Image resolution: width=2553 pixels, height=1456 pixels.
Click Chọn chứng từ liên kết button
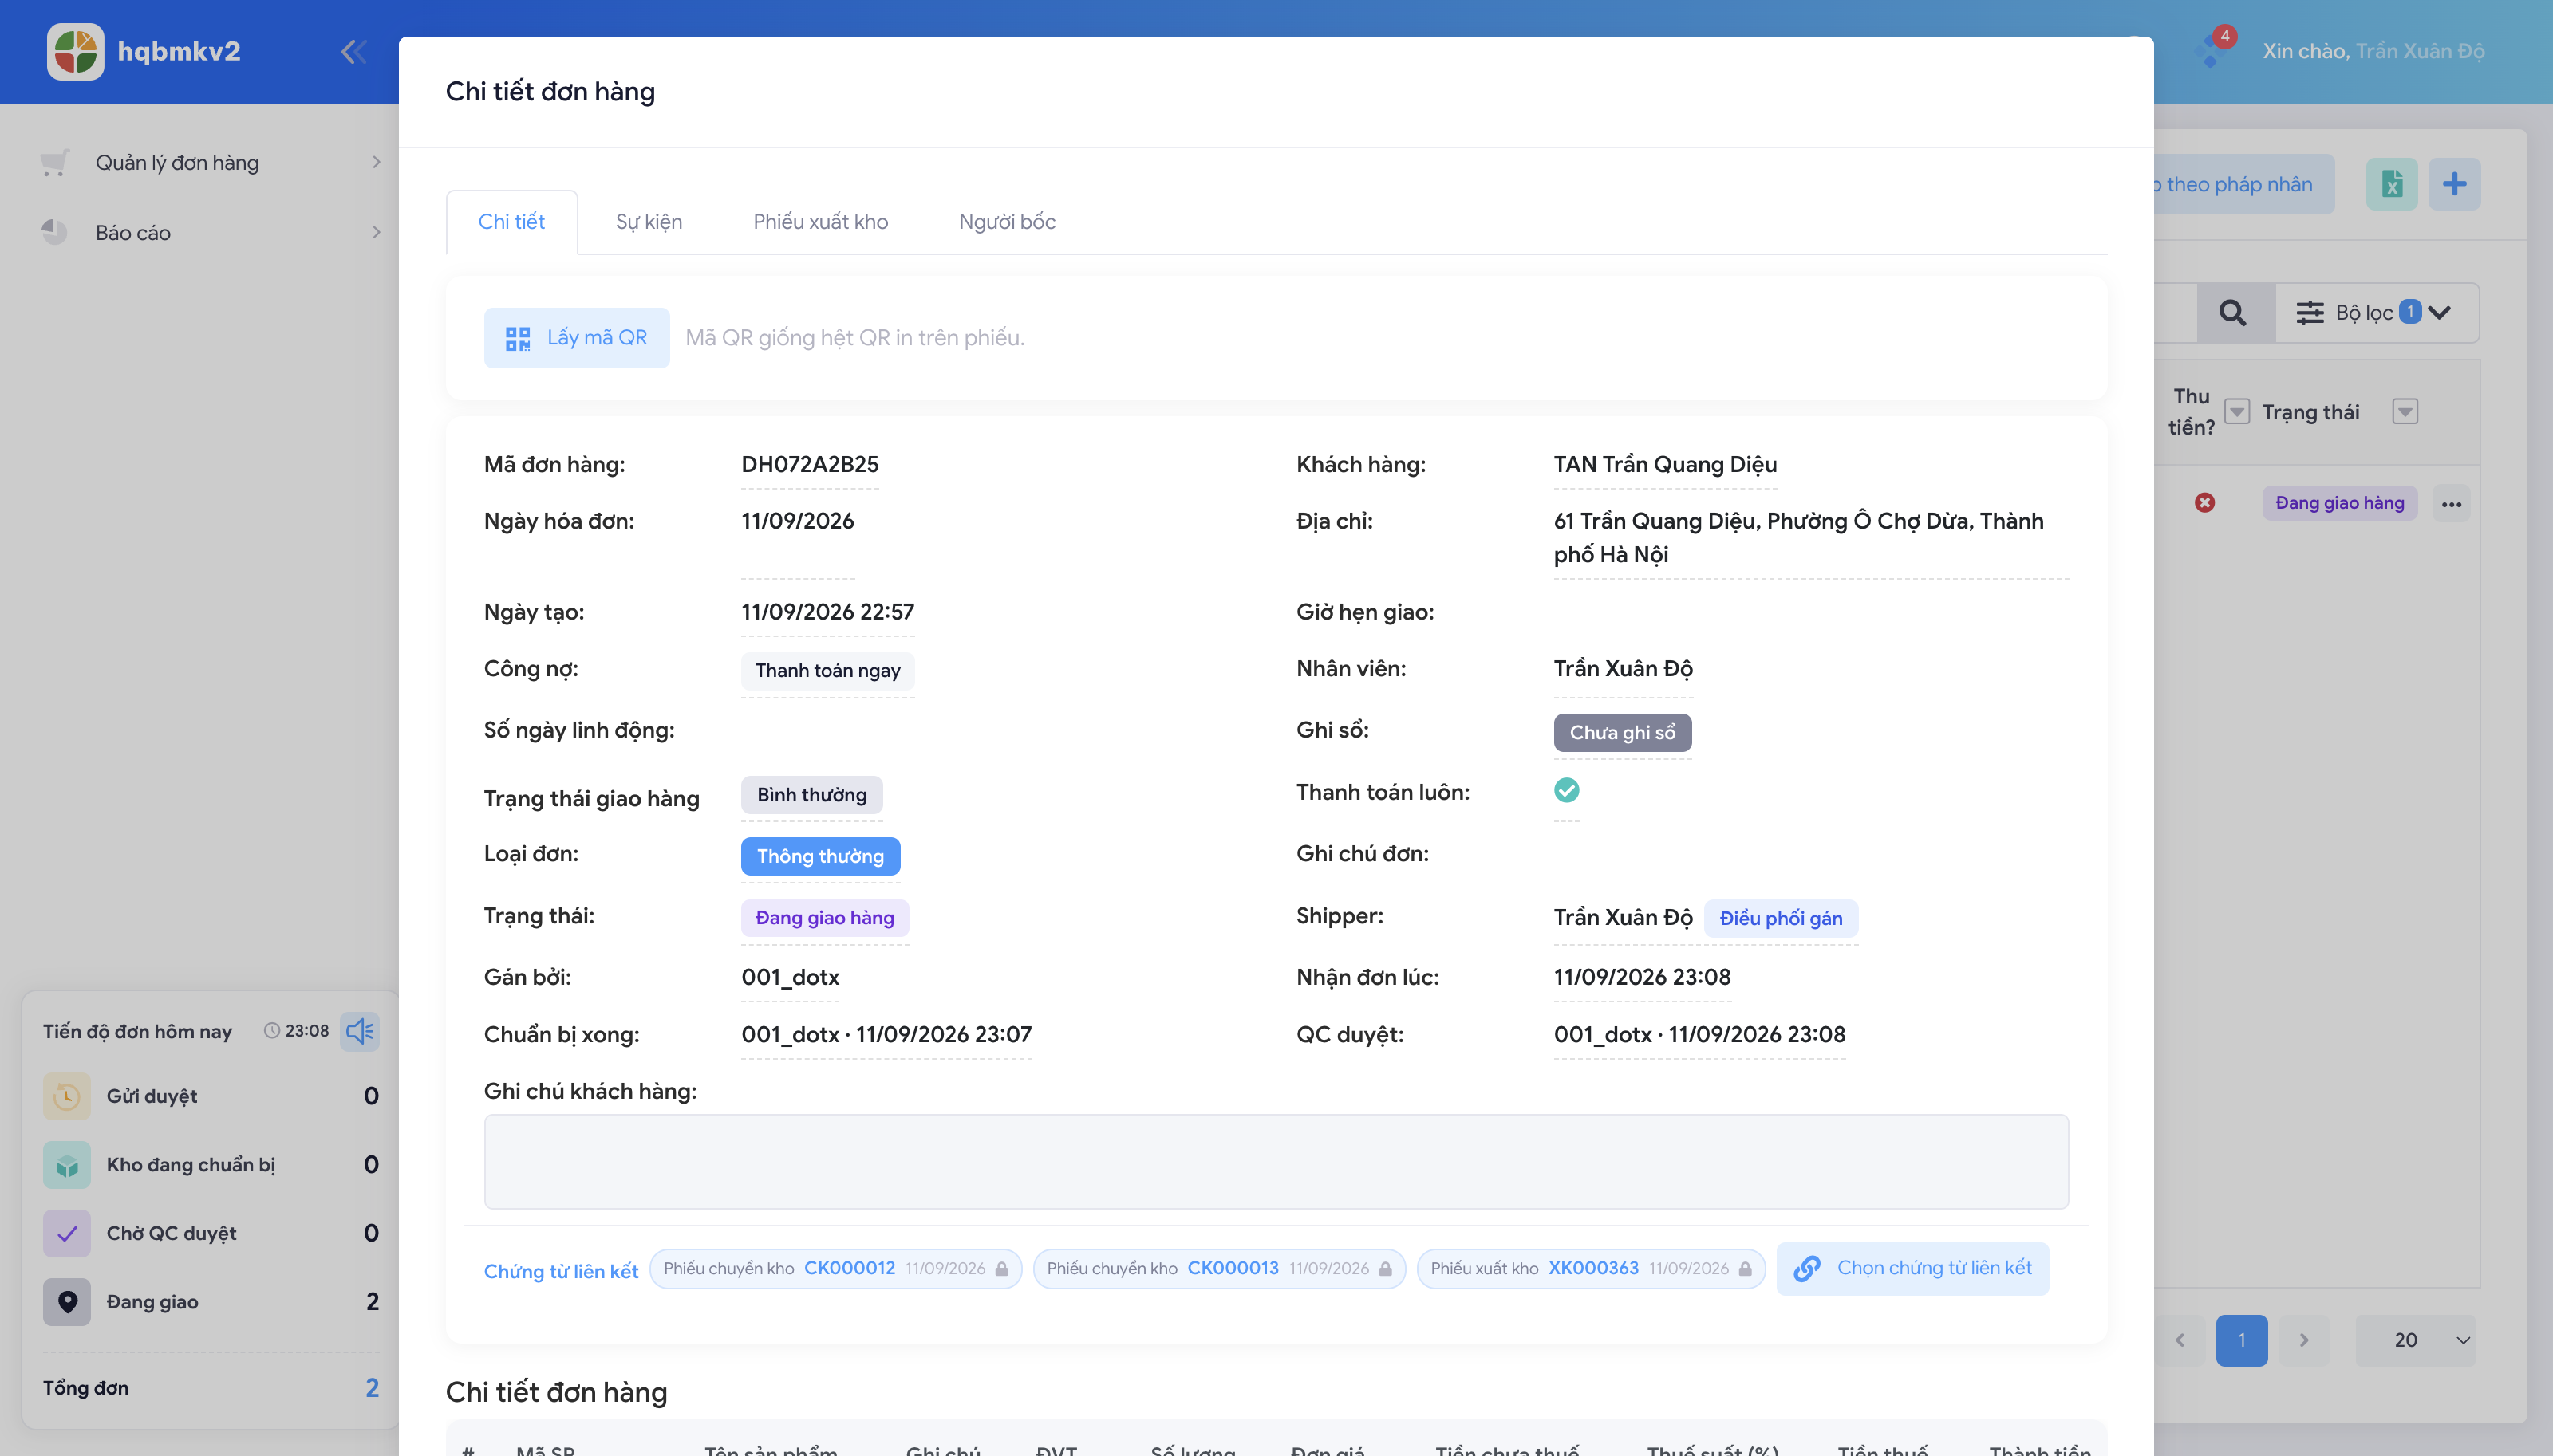(x=1912, y=1268)
